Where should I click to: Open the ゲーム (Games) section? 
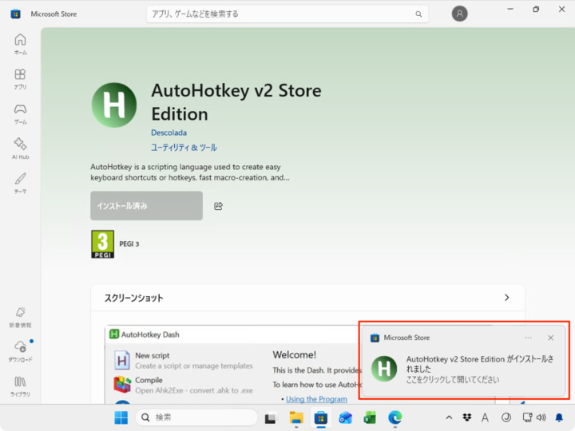click(x=20, y=113)
